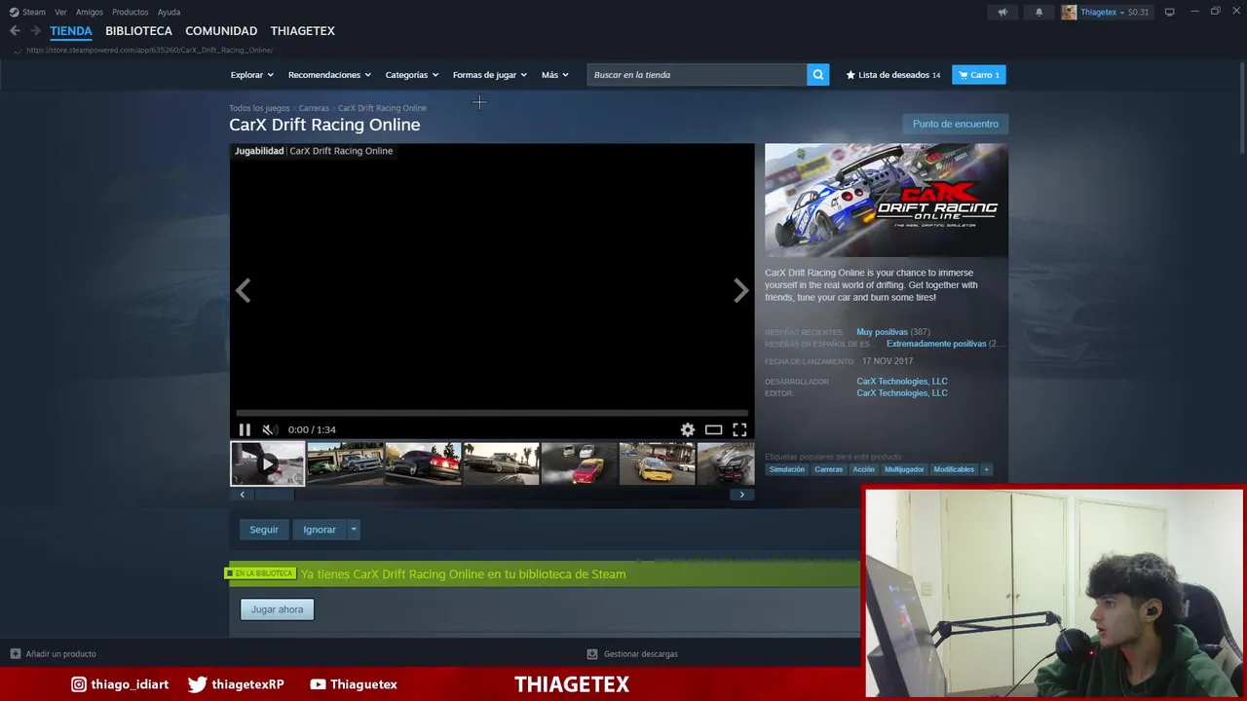This screenshot has height=701, width=1247.
Task: Click the Steam back navigation arrow
Action: tap(15, 31)
